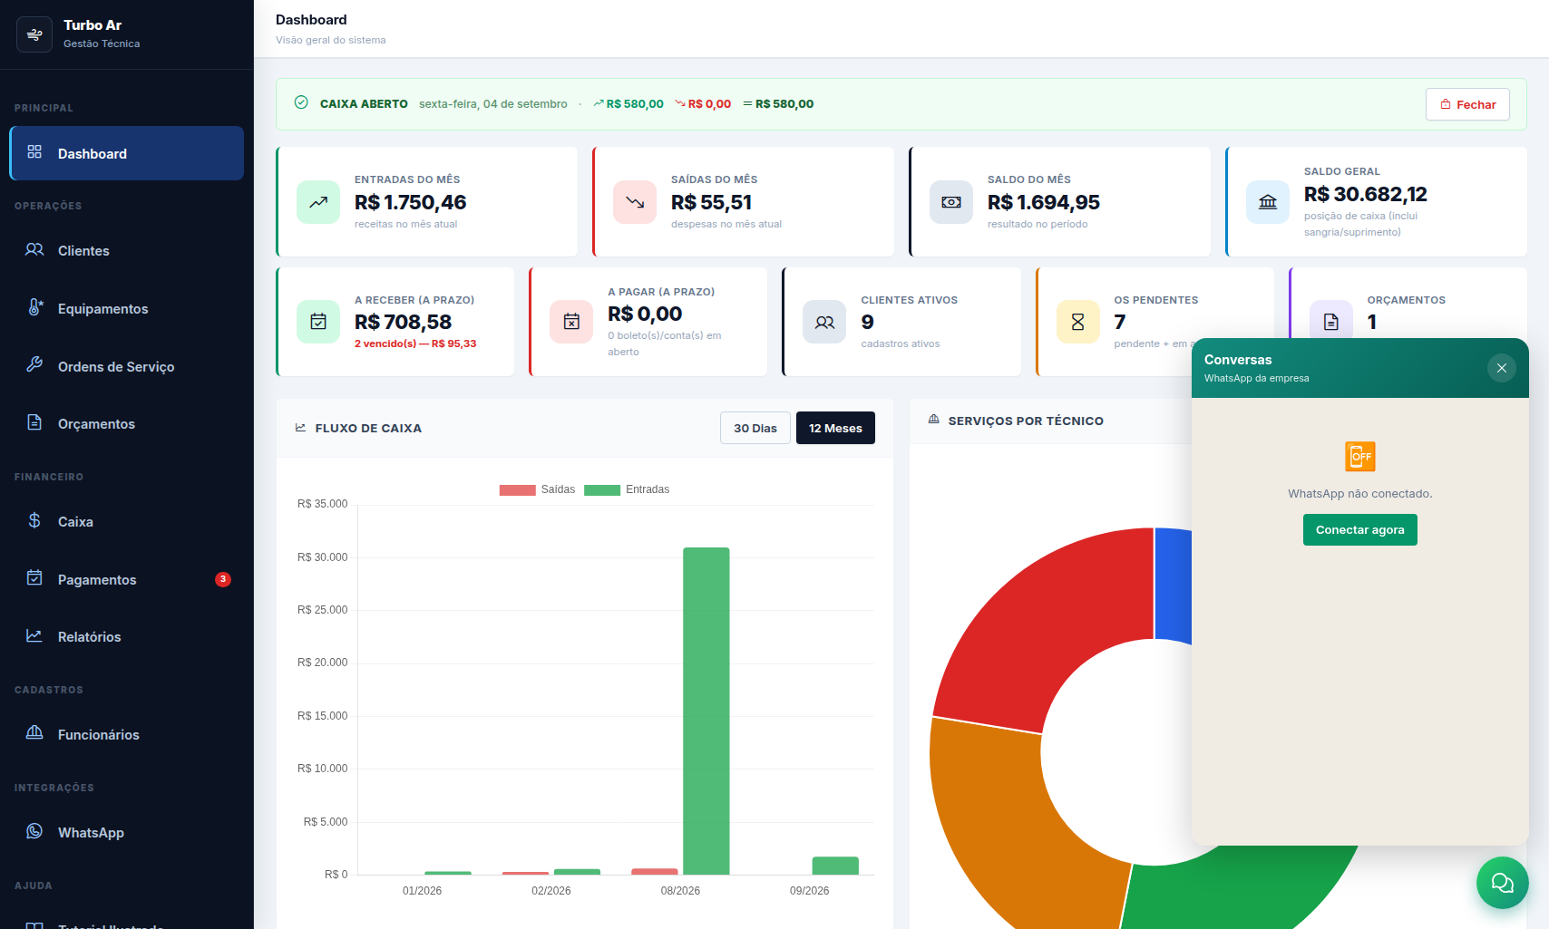Click the OS Pendentes hourglass icon
Screen dimensions: 1549x929
[1078, 322]
